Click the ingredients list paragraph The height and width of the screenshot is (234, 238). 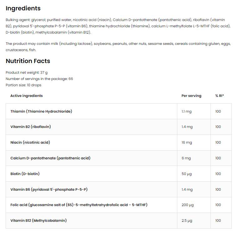[118, 26]
